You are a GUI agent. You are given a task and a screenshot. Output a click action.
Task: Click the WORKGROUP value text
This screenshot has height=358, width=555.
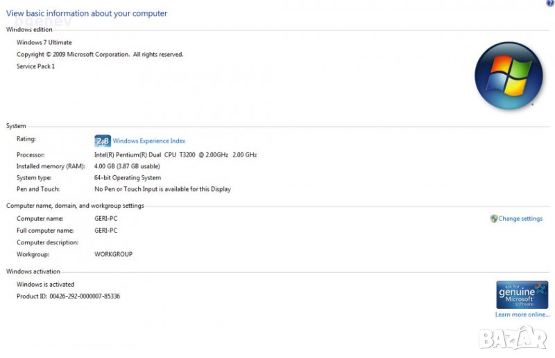[x=113, y=254]
